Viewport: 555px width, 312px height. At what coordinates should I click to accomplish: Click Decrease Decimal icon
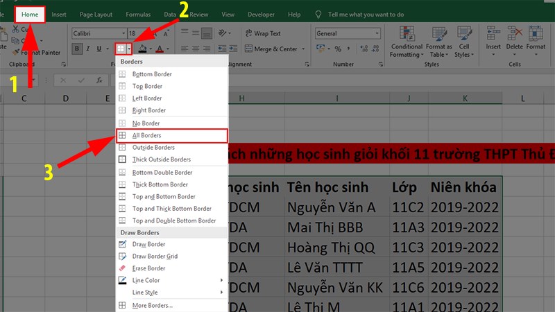(x=375, y=49)
